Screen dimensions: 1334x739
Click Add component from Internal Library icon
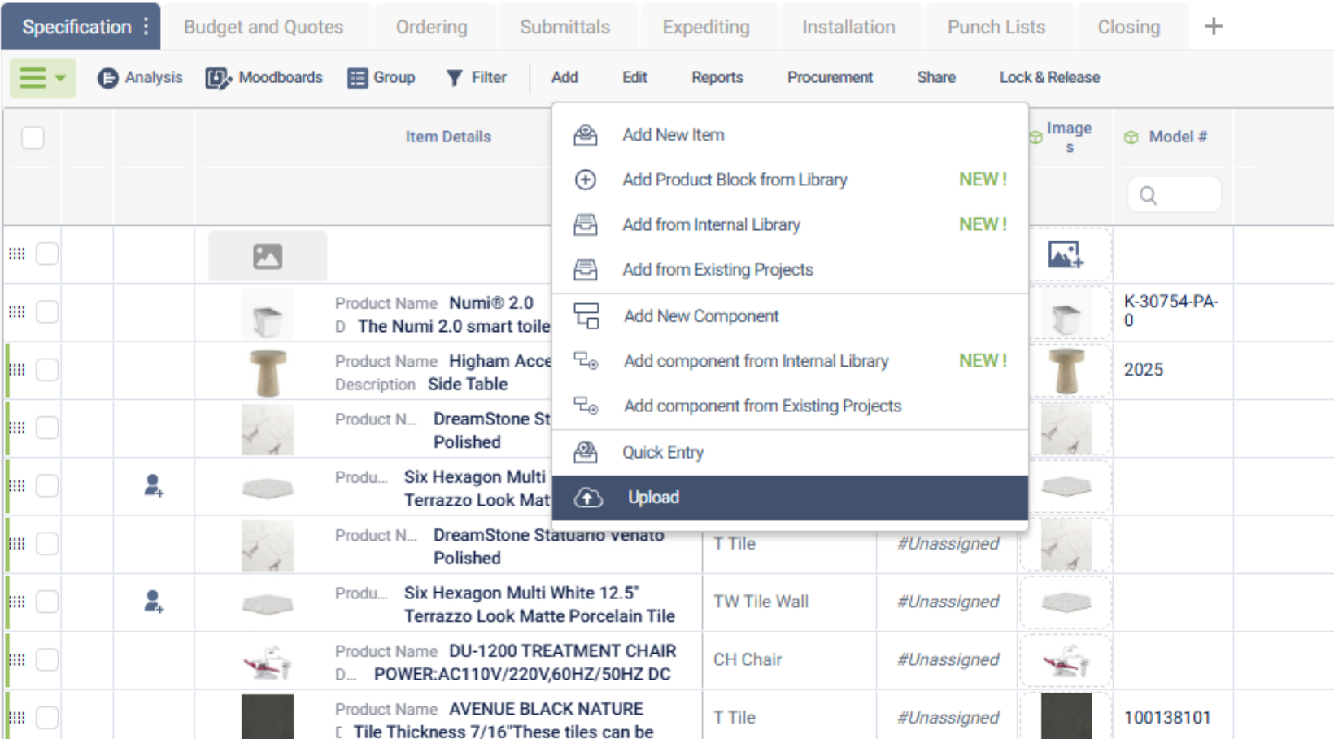pos(586,361)
